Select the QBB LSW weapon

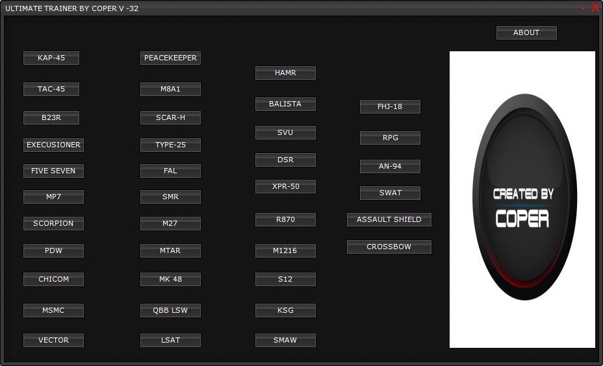170,310
